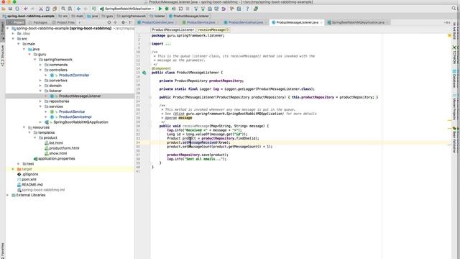Select the Project Files view tab
The image size is (460, 259).
coord(63,22)
